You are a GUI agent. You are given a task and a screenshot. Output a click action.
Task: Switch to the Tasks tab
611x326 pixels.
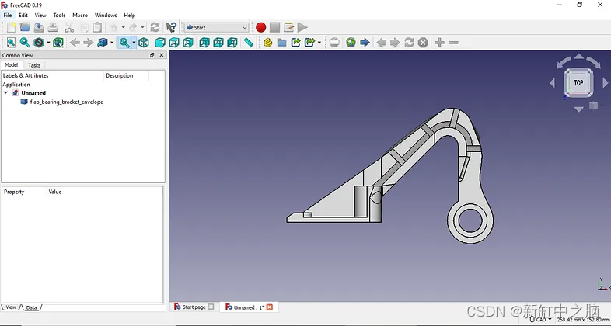34,65
